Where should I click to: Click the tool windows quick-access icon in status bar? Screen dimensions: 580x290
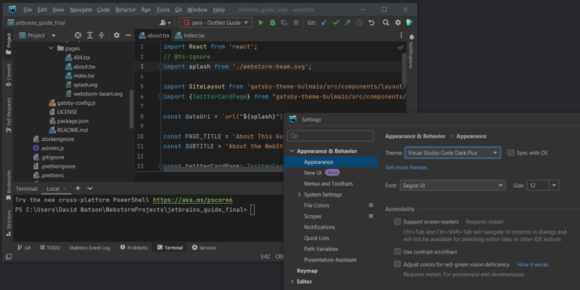click(x=9, y=256)
